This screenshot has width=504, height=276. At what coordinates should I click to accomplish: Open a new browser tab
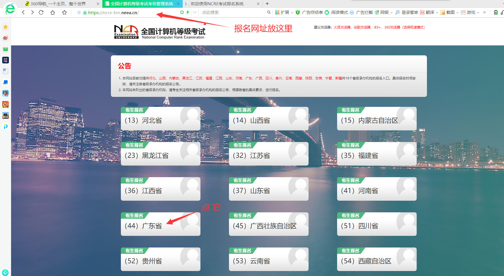[267, 4]
